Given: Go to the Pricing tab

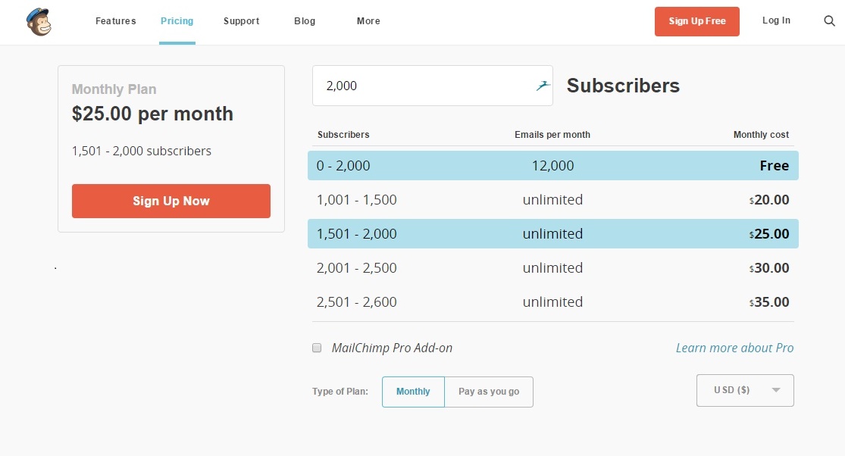Looking at the screenshot, I should (x=177, y=21).
